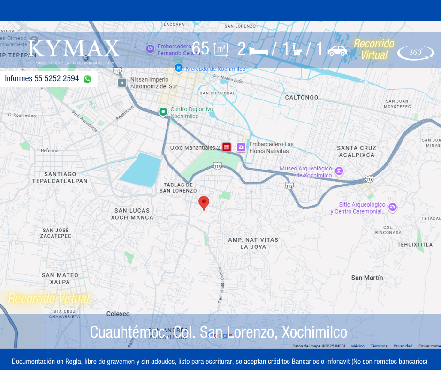This screenshot has width=441, height=370.
Task: Open the Recorrido Virtual link at top right
Action: (374, 49)
